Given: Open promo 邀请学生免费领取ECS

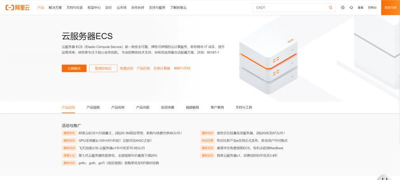Looking at the screenshot, I should [x=250, y=148].
